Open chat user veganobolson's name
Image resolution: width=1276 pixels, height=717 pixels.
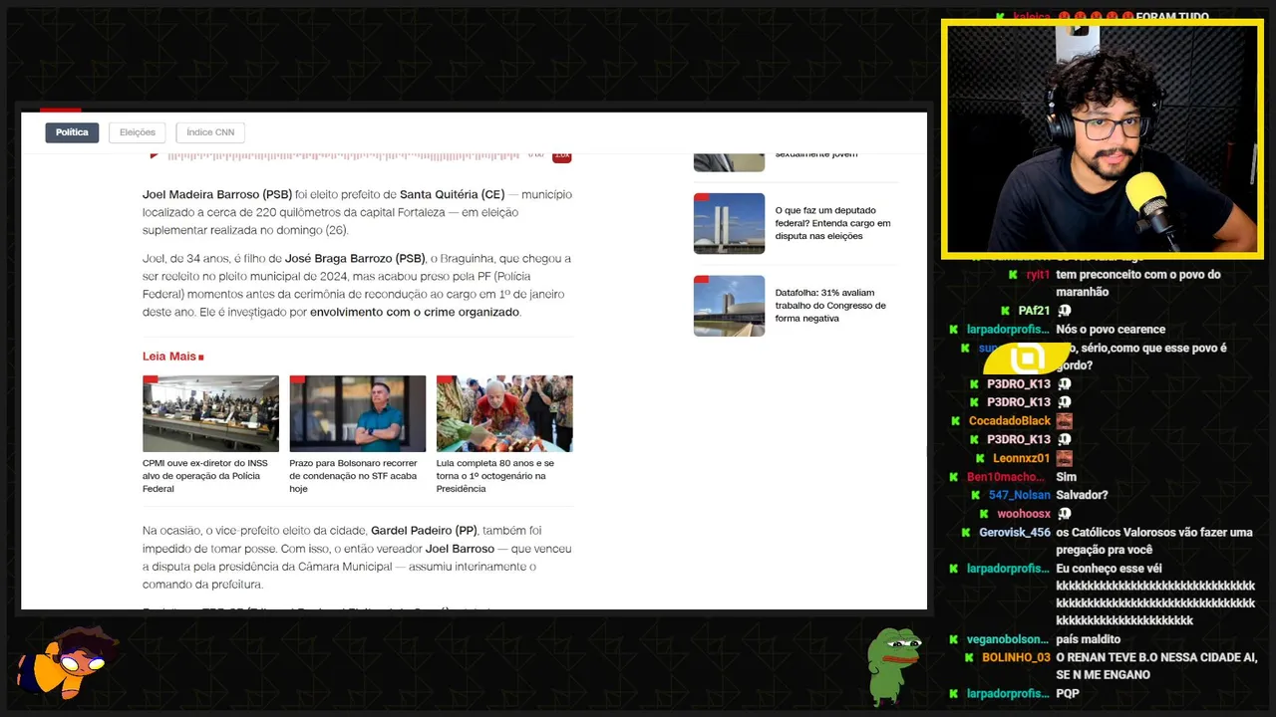(x=1008, y=639)
